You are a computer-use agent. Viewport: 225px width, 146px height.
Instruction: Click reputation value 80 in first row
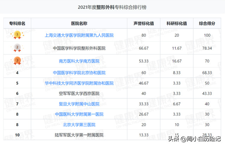coord(144,35)
